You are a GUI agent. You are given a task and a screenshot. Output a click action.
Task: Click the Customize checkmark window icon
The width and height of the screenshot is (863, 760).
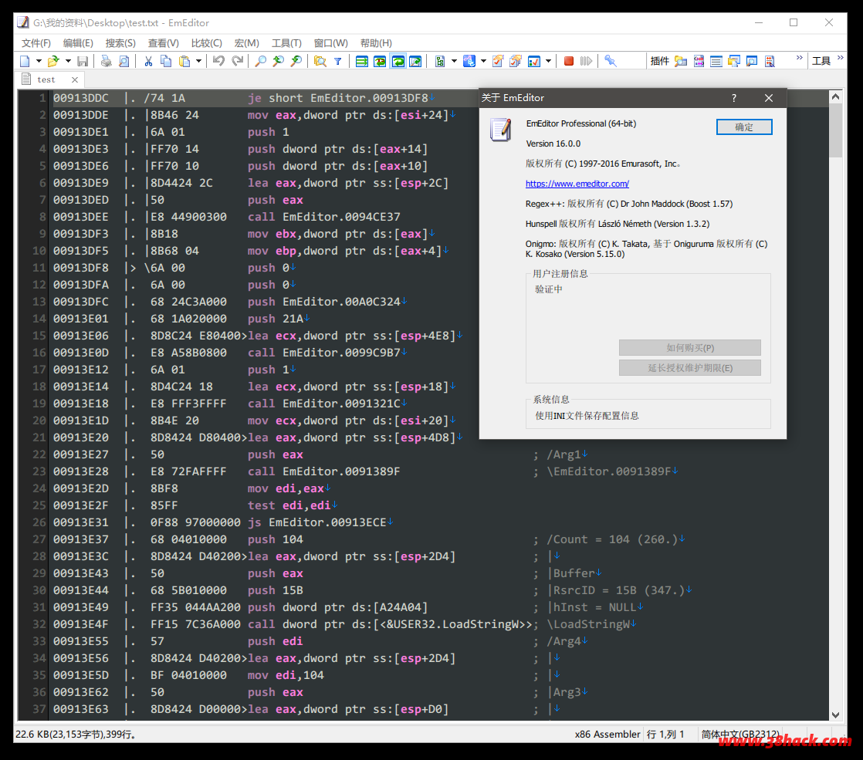tap(534, 61)
